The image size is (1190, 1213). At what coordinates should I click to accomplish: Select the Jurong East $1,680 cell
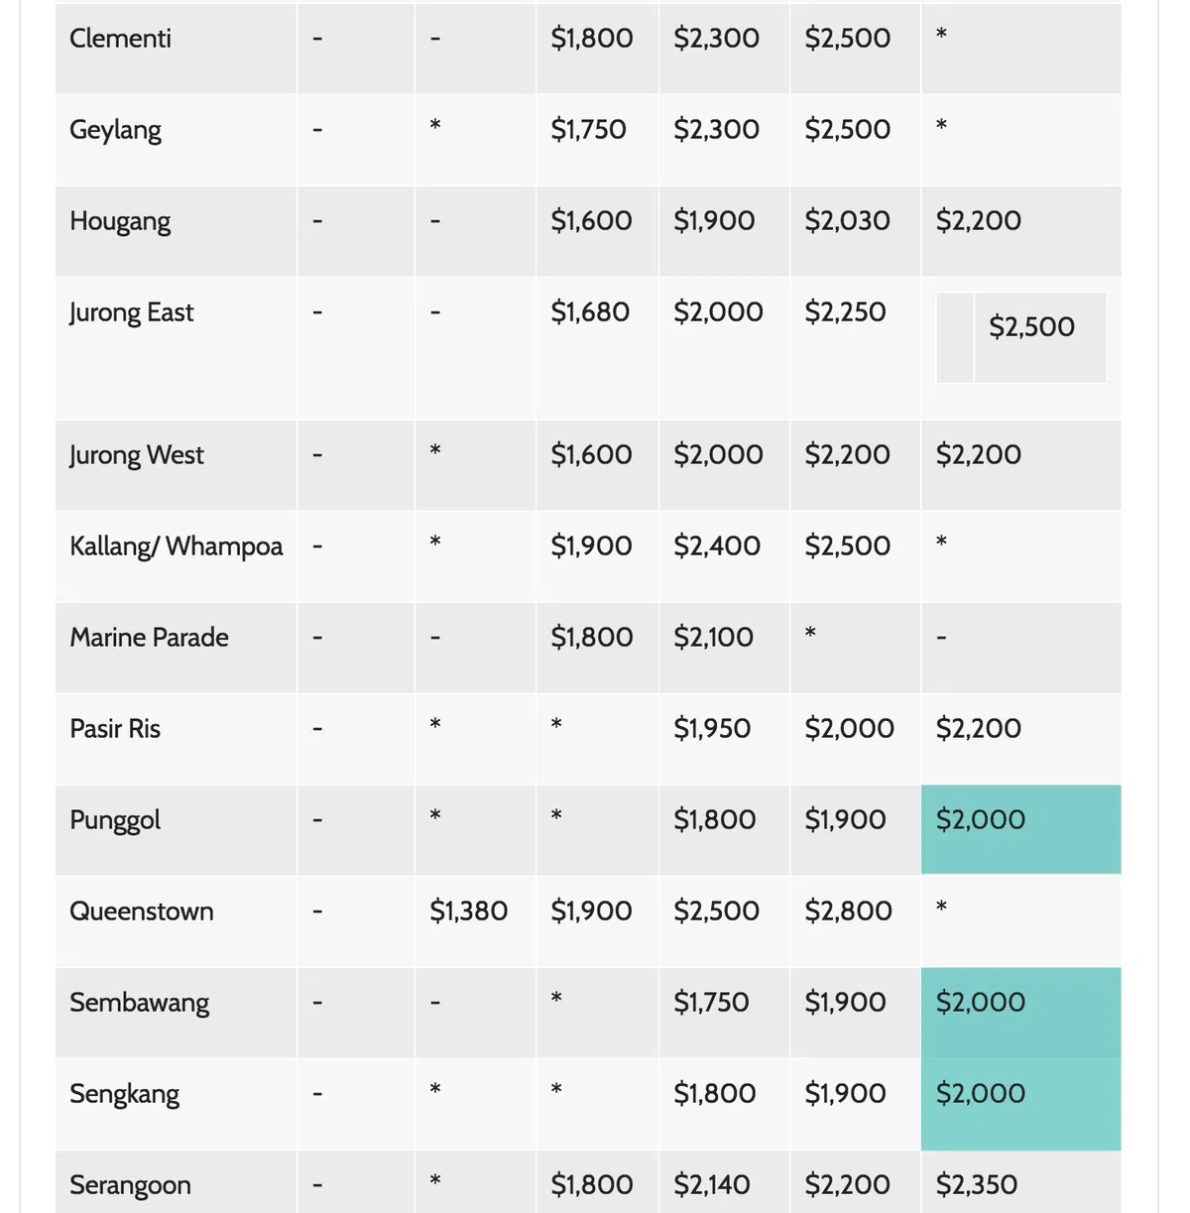(x=590, y=312)
